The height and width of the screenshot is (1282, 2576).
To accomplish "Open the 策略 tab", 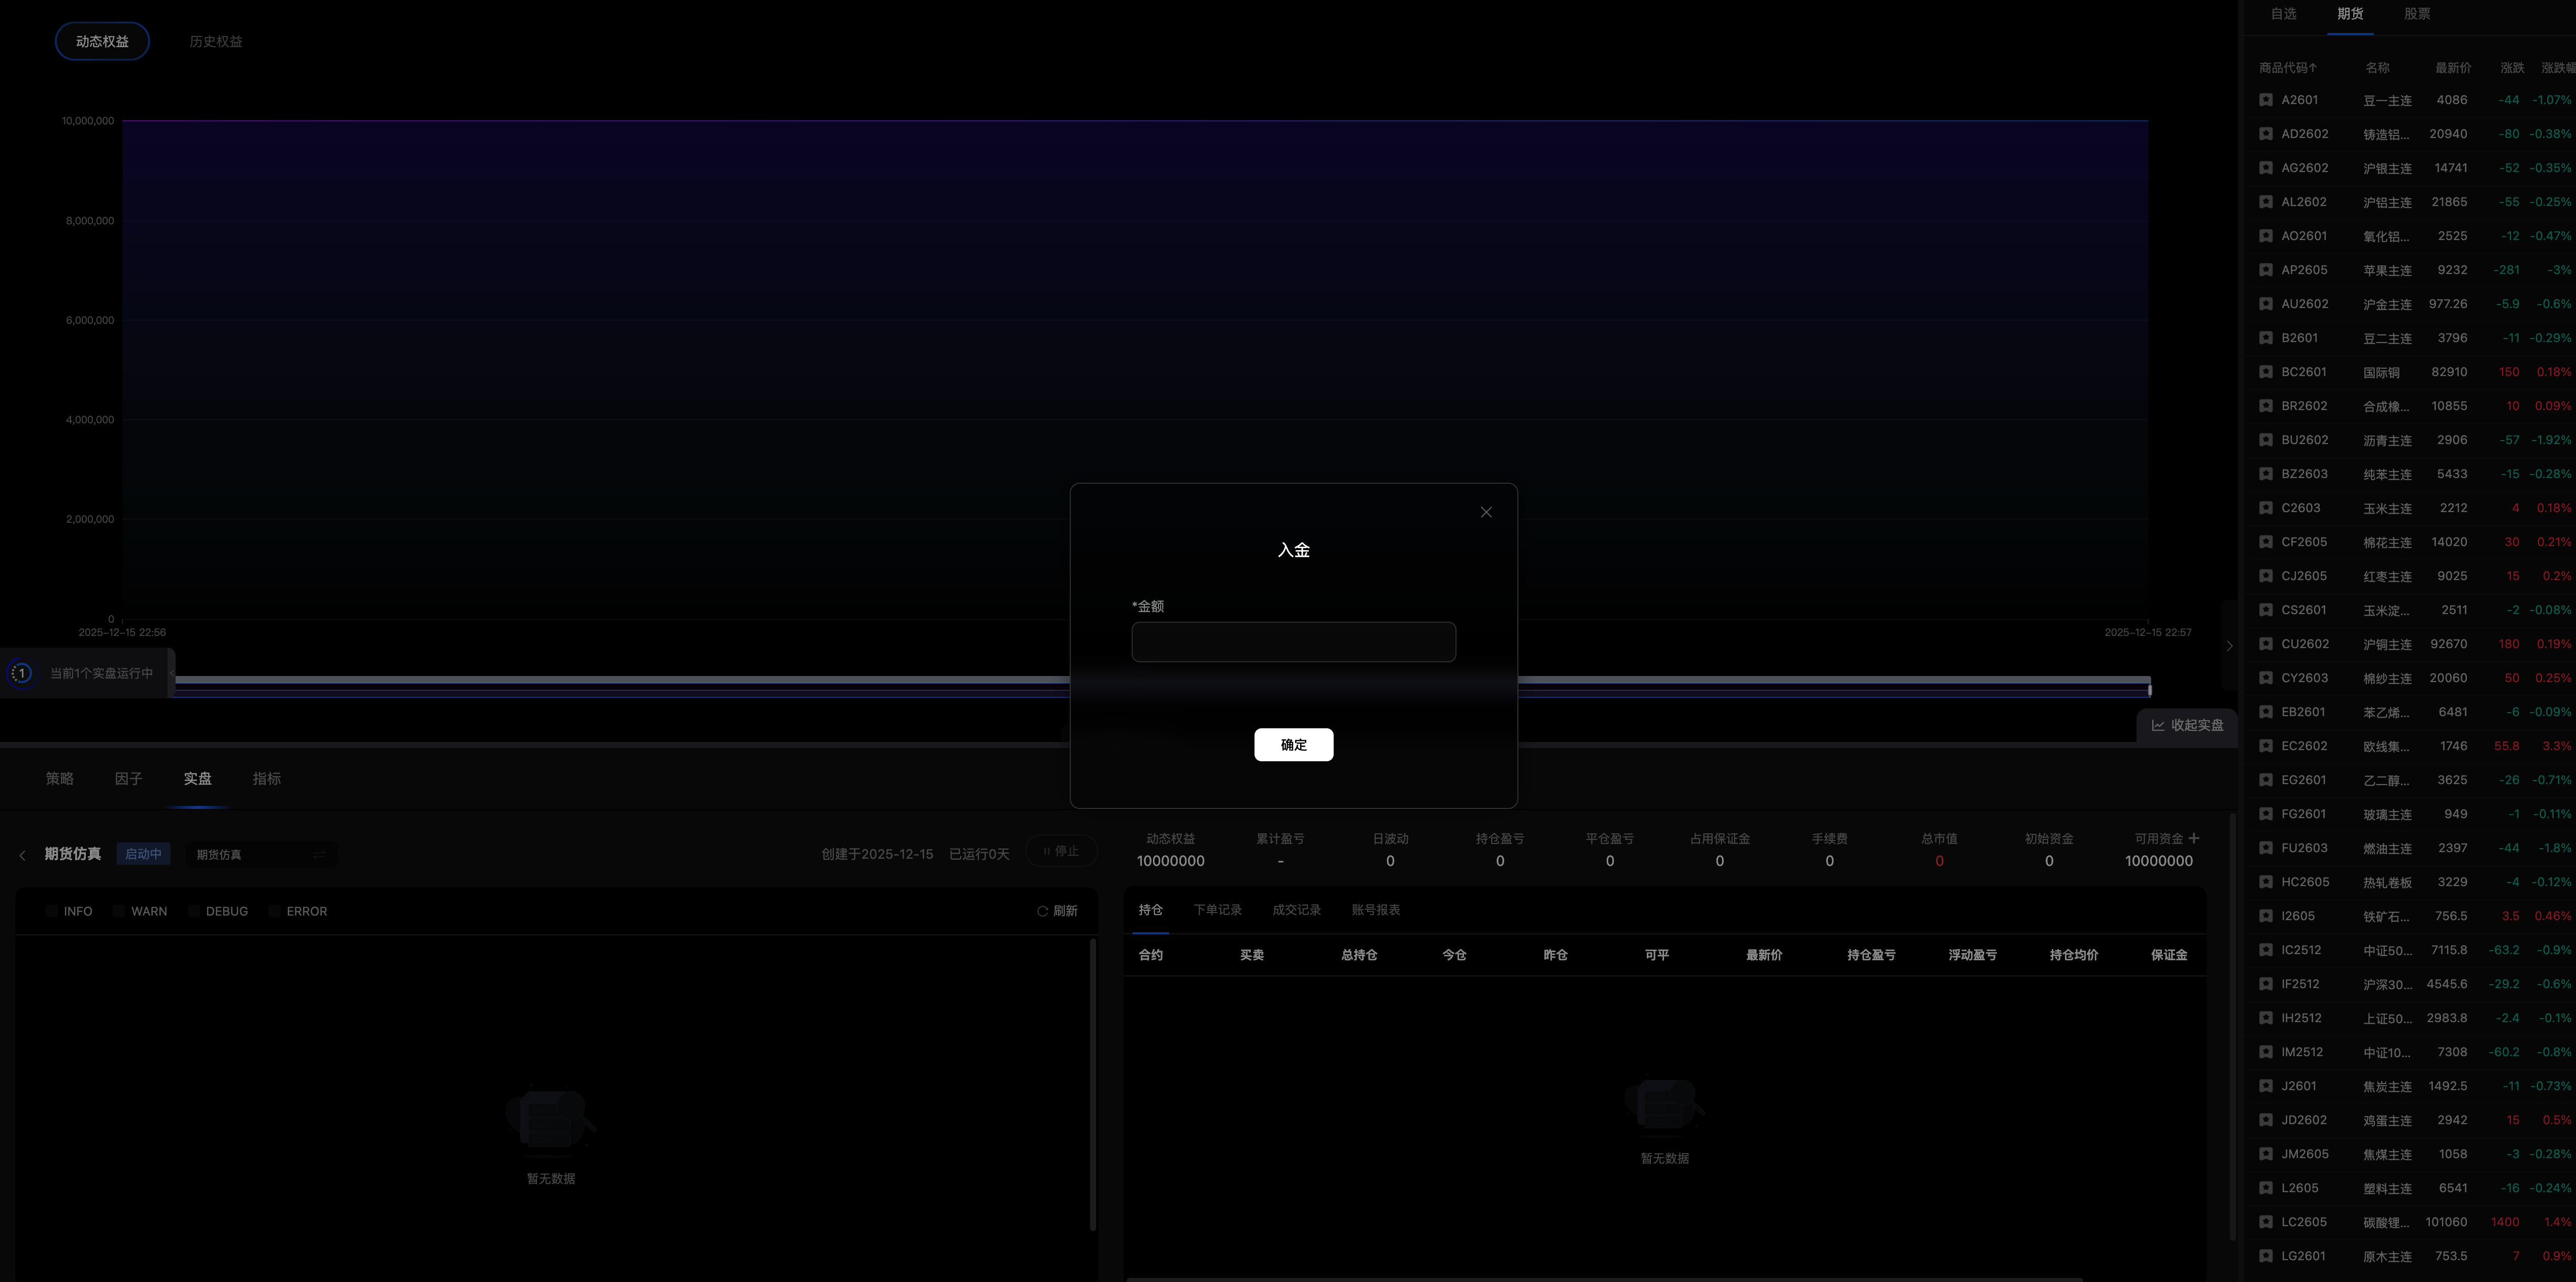I will click(x=59, y=779).
